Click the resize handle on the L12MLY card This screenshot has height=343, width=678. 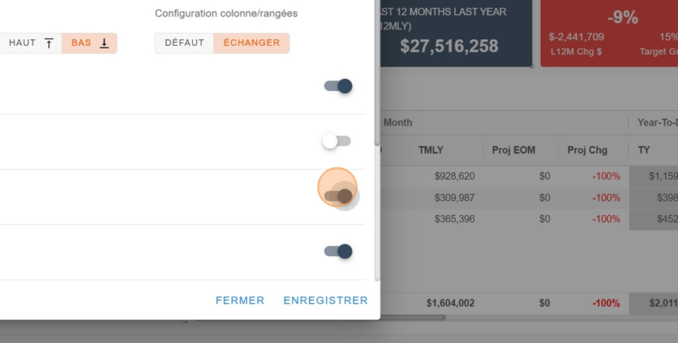click(531, 67)
